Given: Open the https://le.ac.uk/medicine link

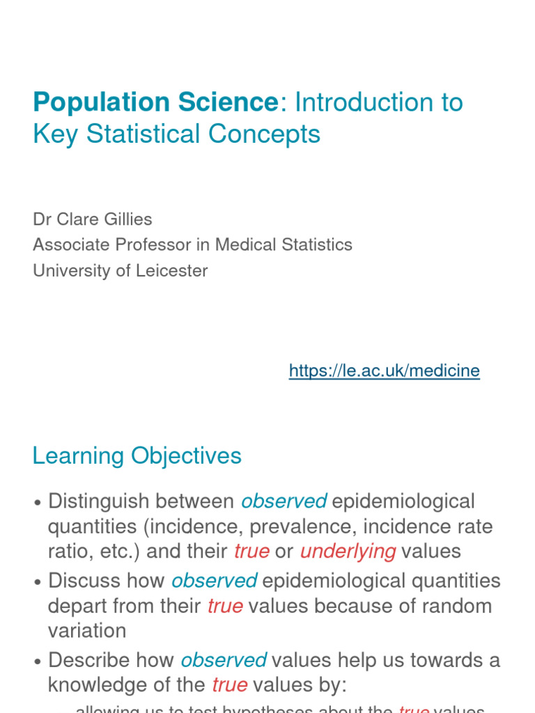Looking at the screenshot, I should coord(385,370).
